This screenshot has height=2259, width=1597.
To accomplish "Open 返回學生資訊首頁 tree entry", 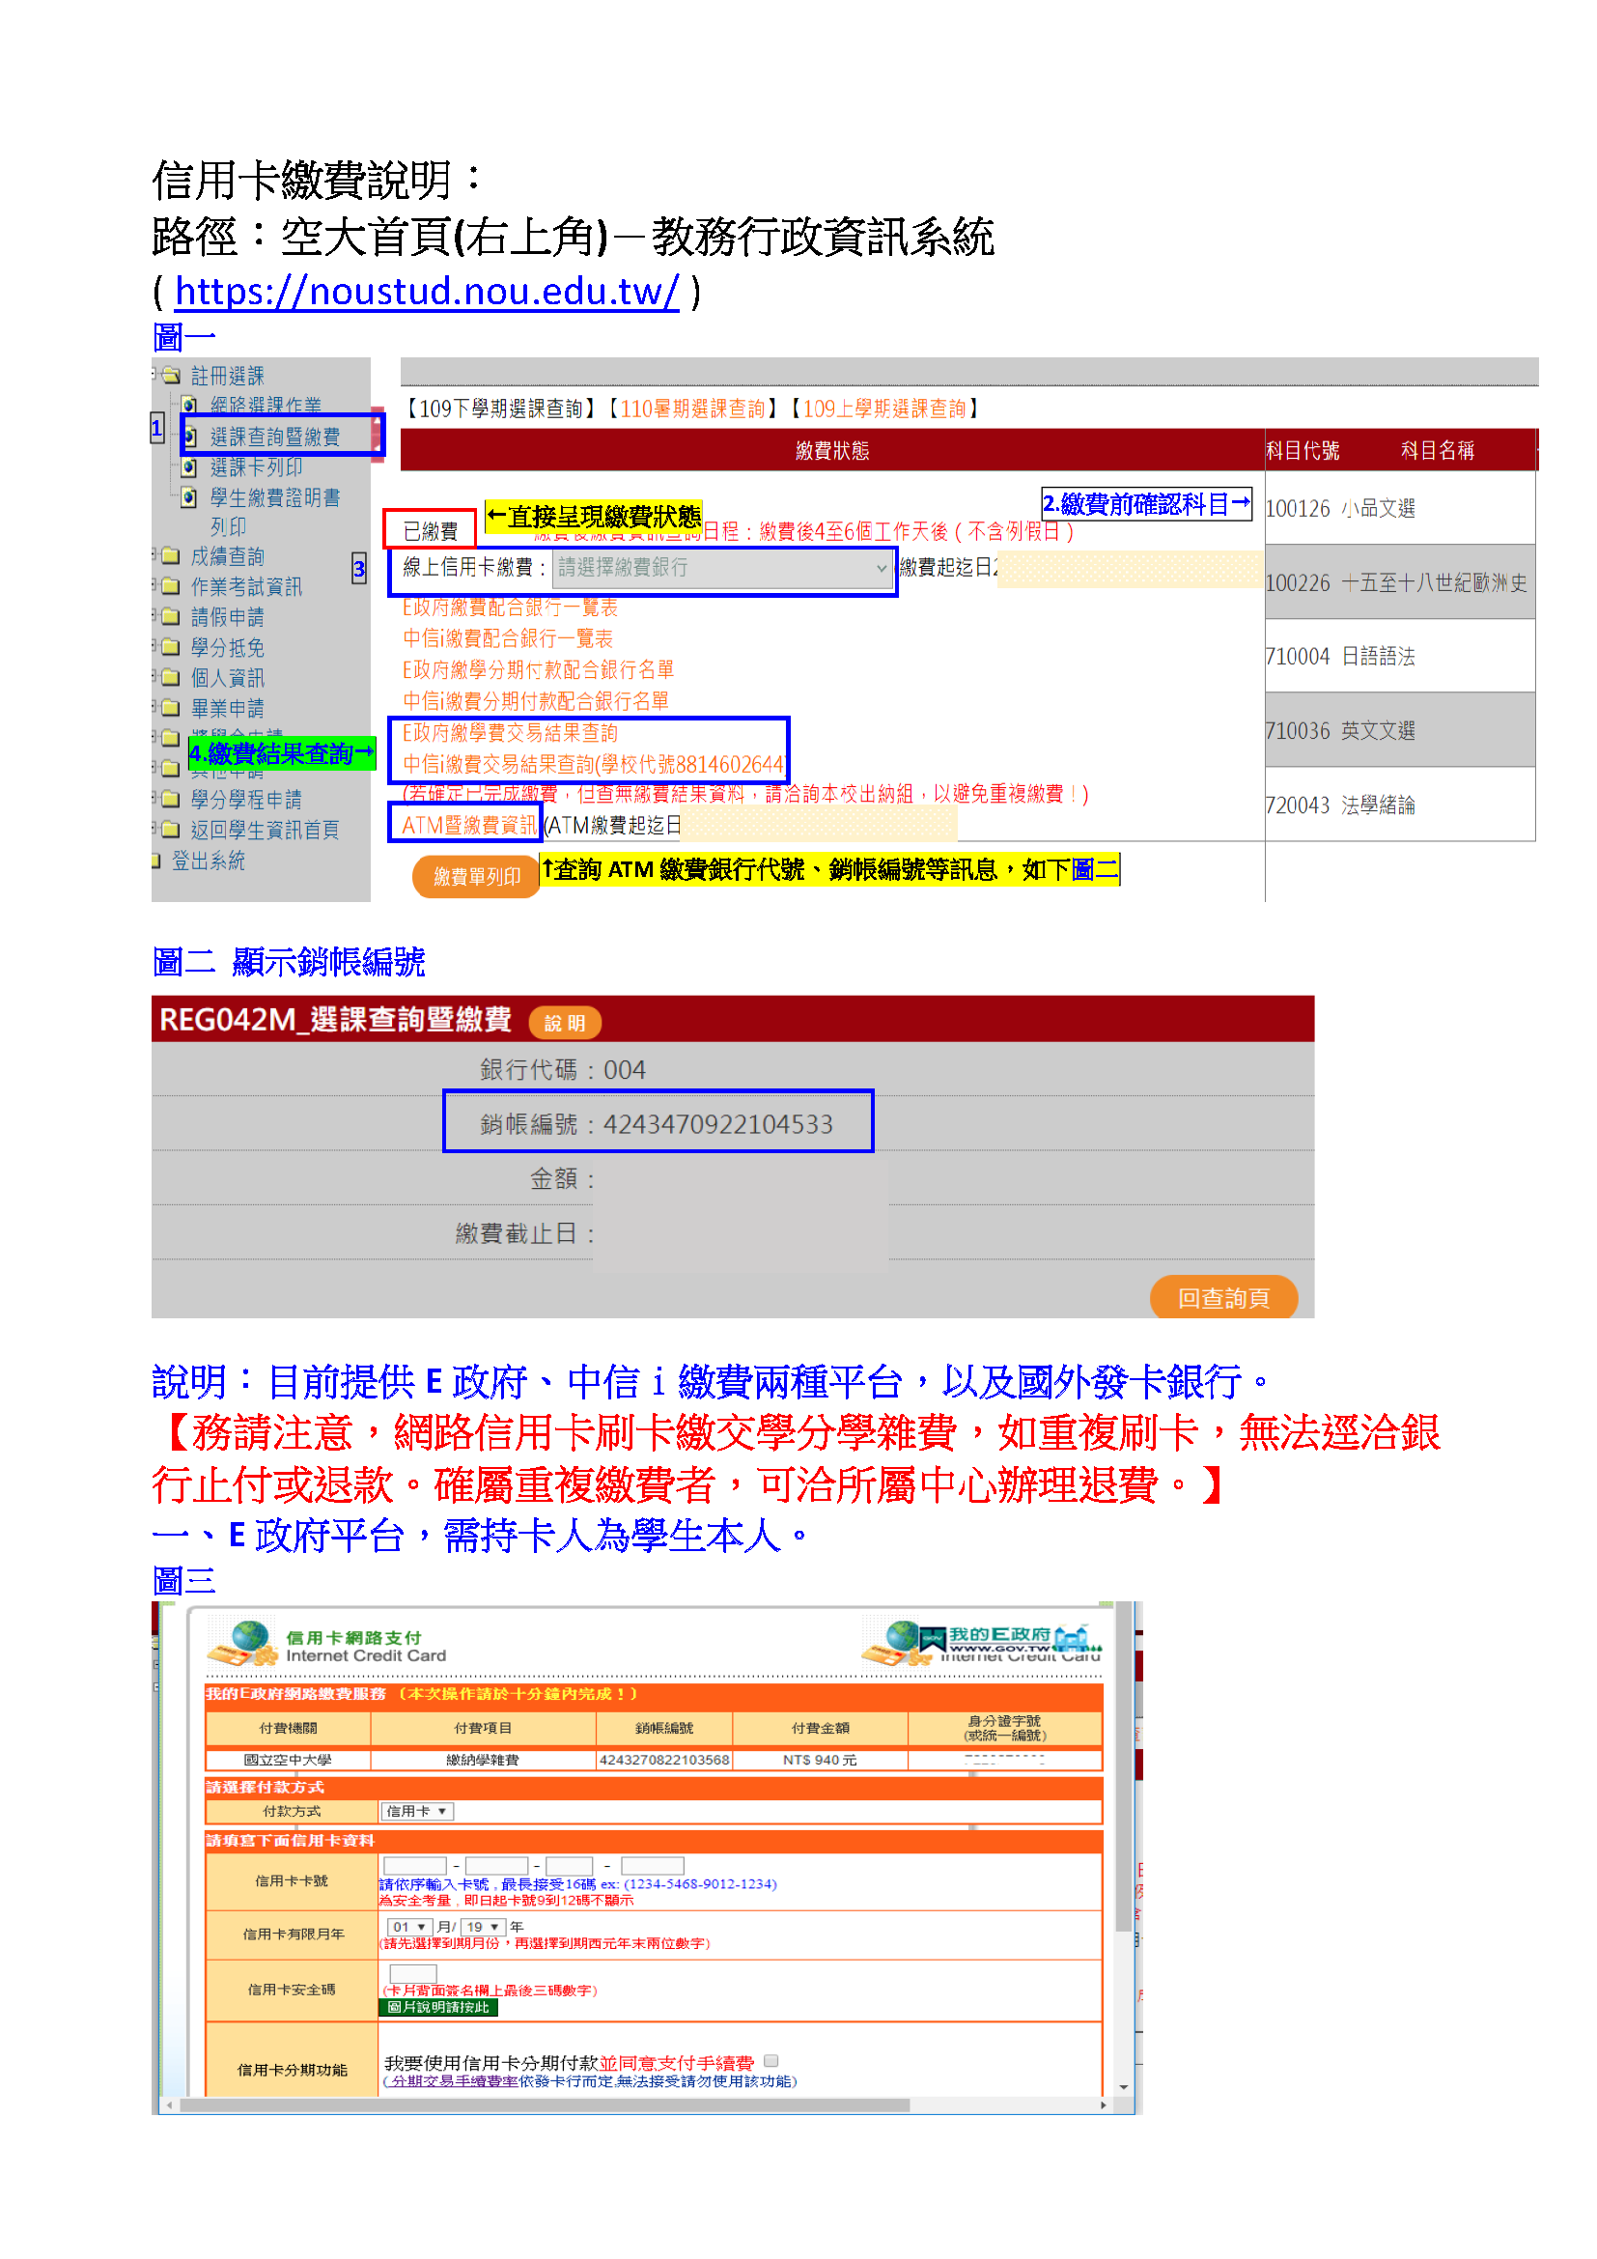I will 265,830.
